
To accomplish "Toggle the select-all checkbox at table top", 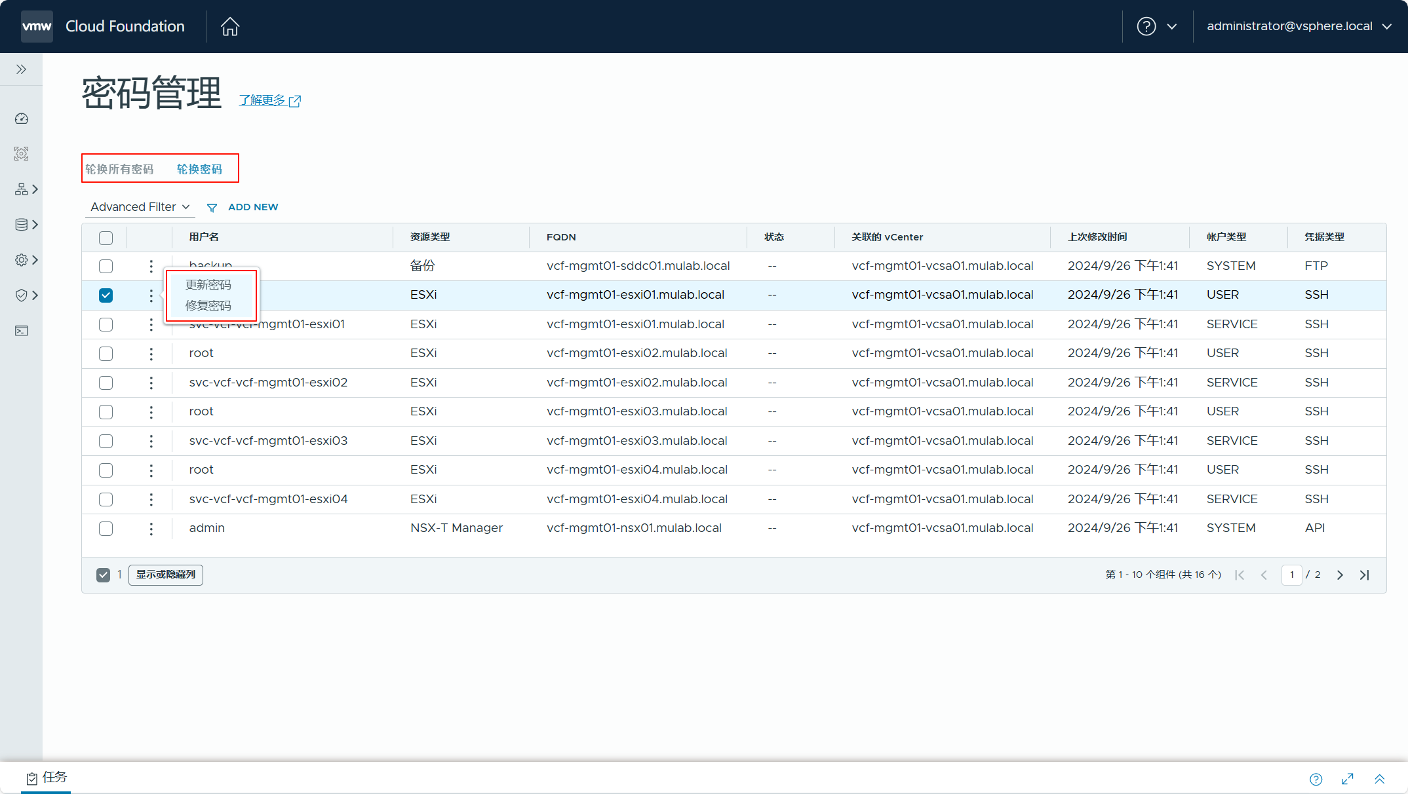I will (x=106, y=236).
